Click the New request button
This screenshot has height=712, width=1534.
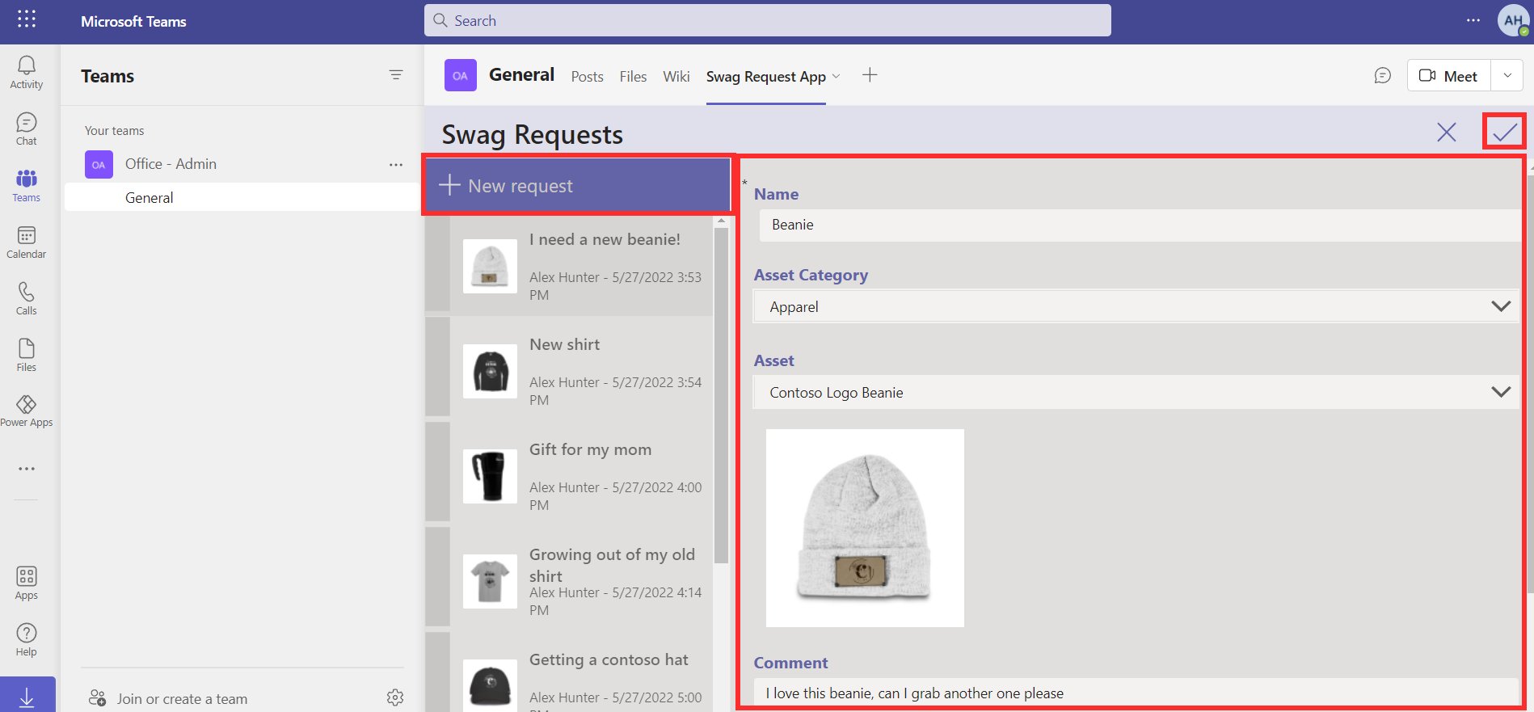point(579,186)
